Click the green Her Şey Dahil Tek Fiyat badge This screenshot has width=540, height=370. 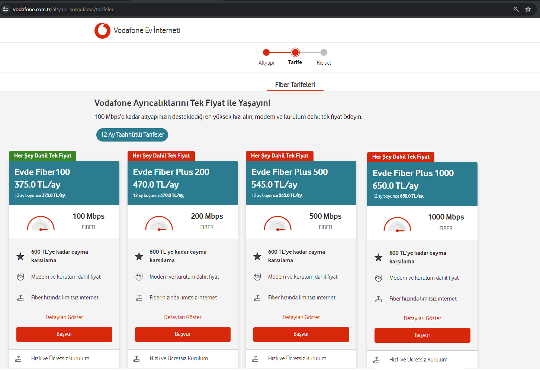43,156
